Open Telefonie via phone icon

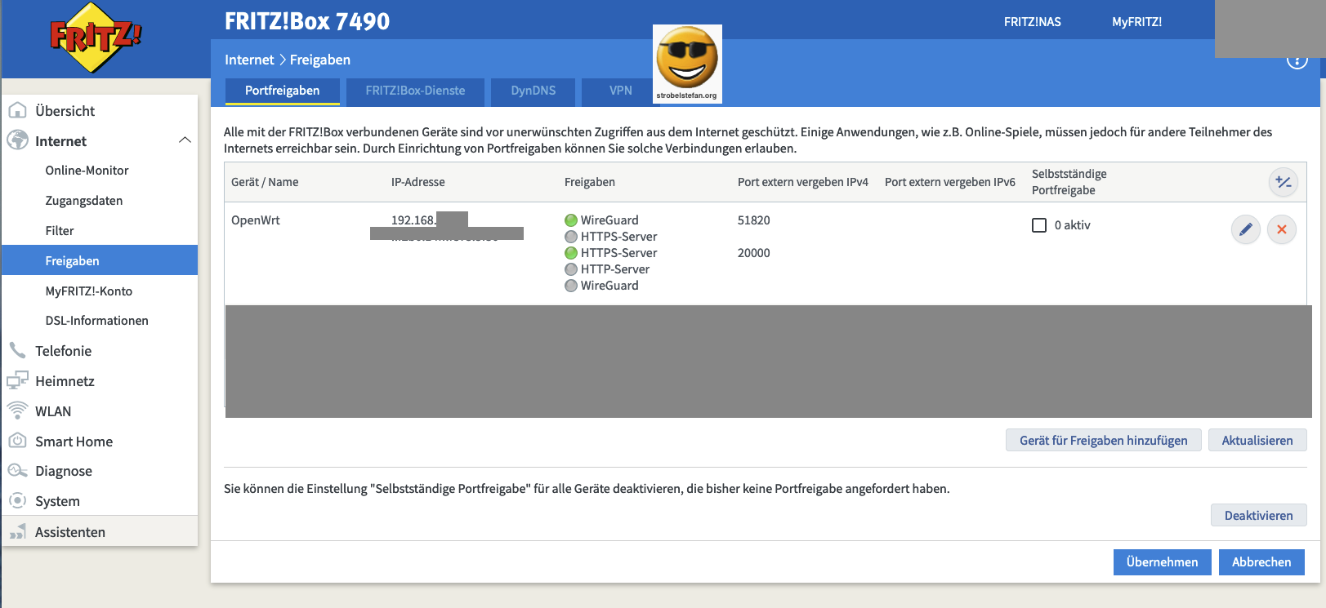(17, 351)
